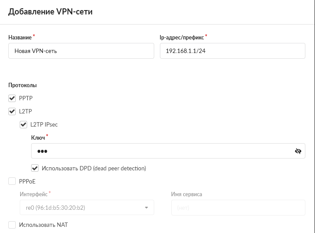Enable the PPPoE checkbox

[12, 181]
